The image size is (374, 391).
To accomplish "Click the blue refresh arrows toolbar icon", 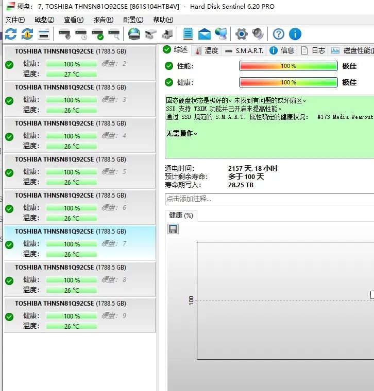I will pyautogui.click(x=11, y=34).
